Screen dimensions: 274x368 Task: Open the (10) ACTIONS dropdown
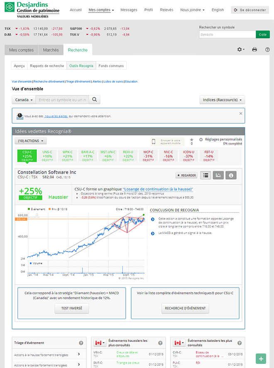coord(31,141)
